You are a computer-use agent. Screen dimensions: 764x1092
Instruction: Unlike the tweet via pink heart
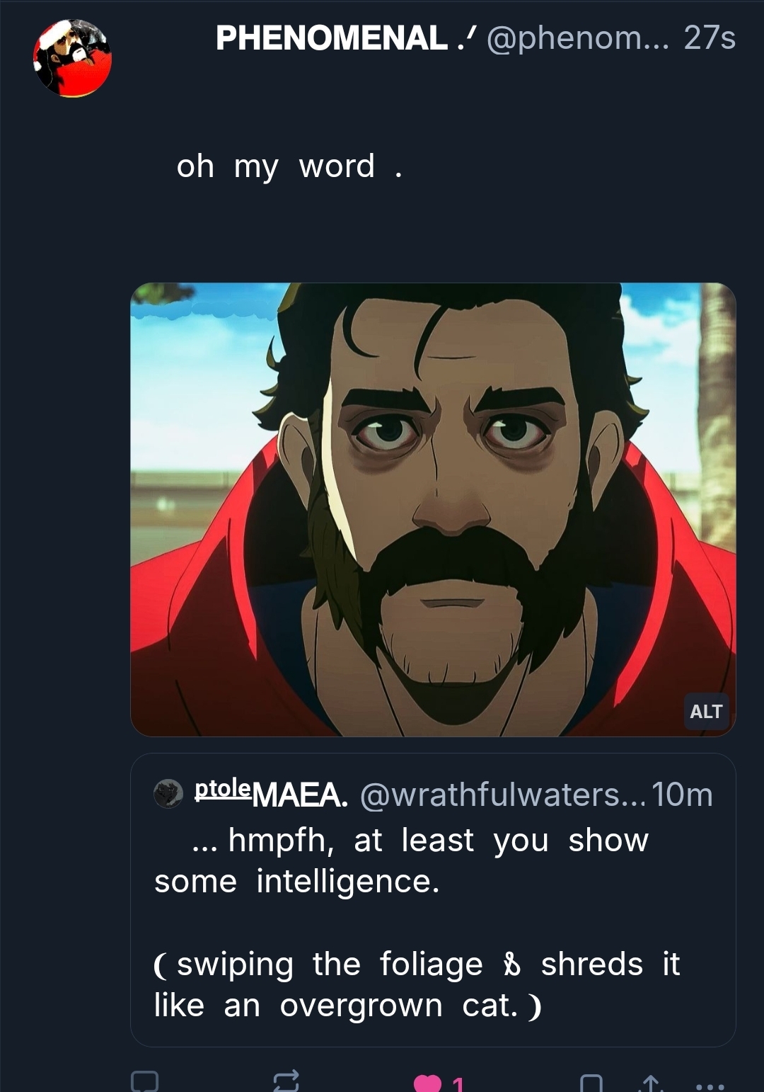tap(427, 1084)
